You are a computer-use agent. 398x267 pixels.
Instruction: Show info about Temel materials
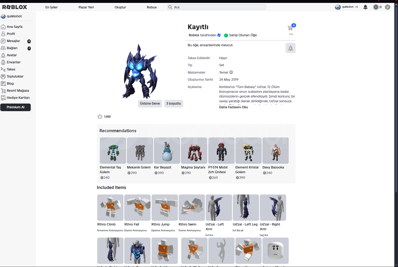(231, 72)
